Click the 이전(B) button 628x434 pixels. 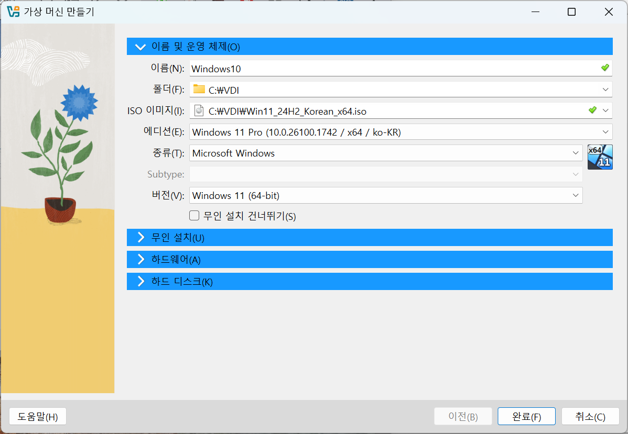[x=463, y=416]
